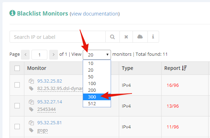Click the magnifier search icon button
Viewport: 210px width, 138px height.
pyautogui.click(x=112, y=37)
